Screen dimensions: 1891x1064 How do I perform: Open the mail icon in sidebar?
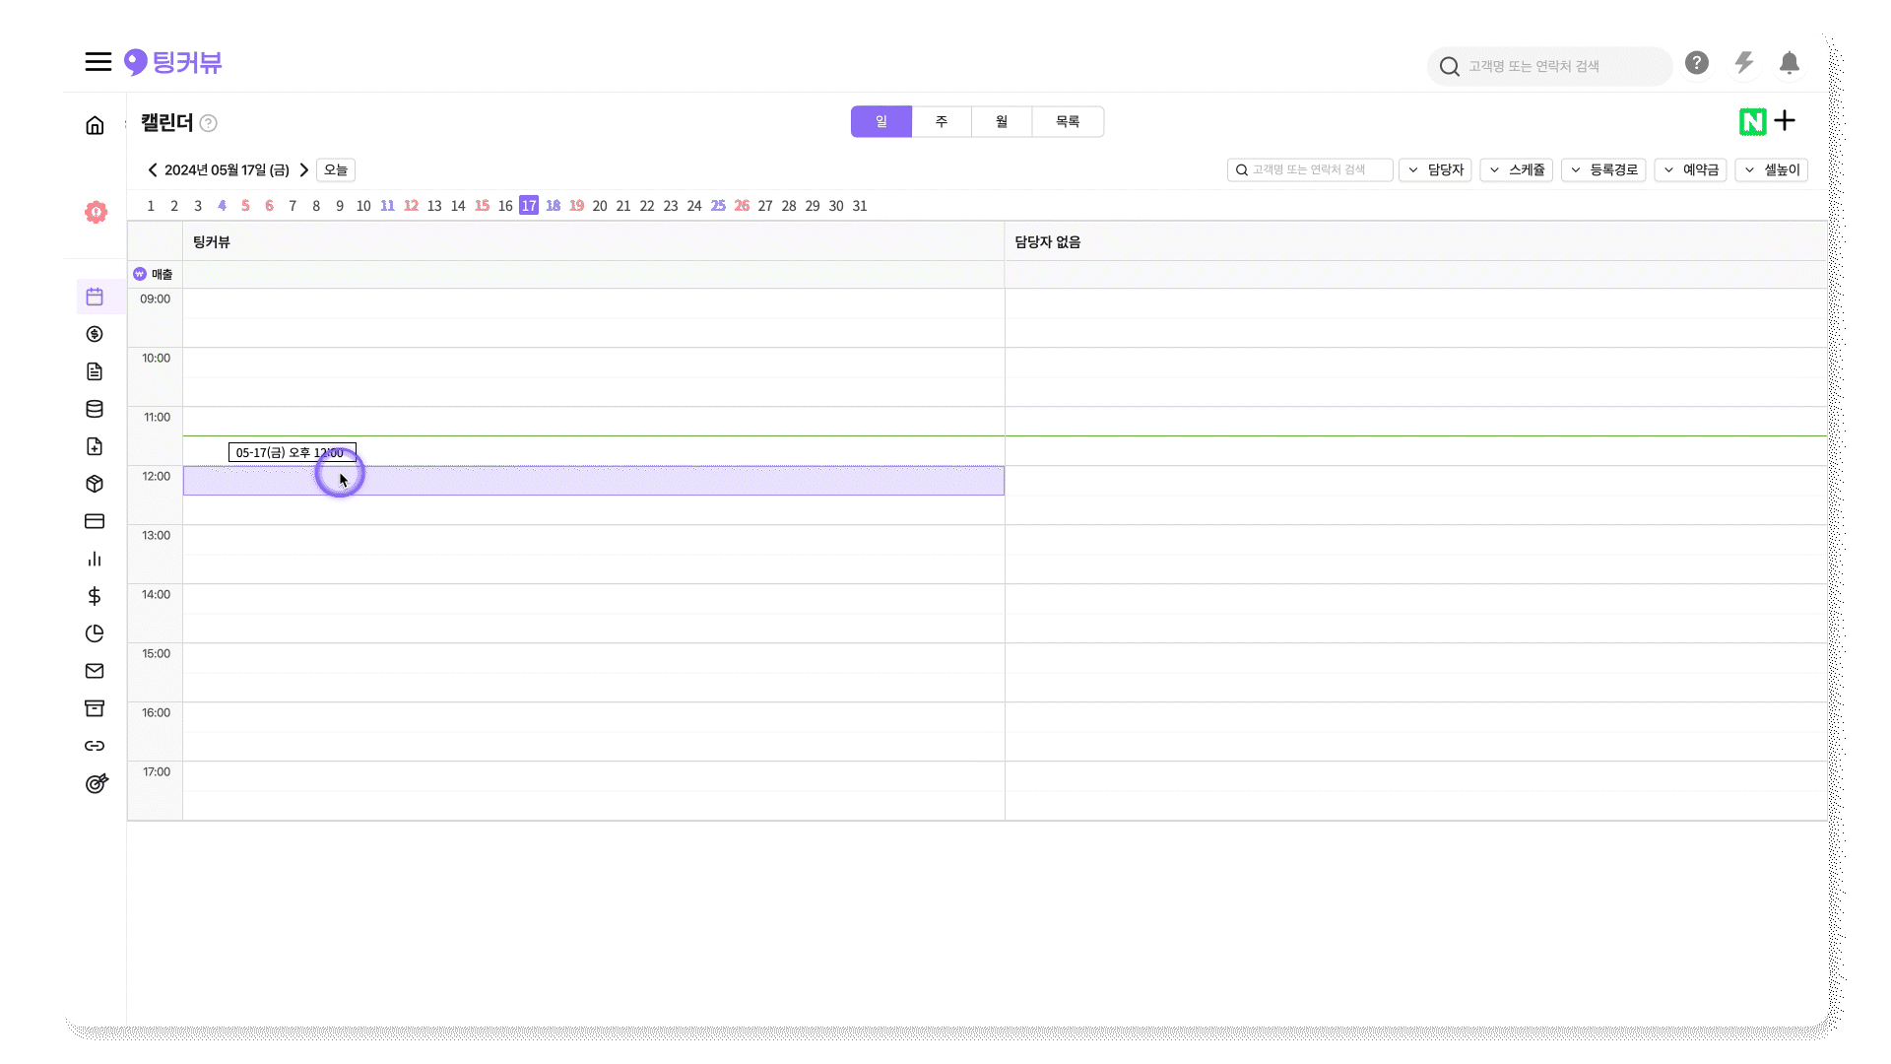click(x=95, y=671)
